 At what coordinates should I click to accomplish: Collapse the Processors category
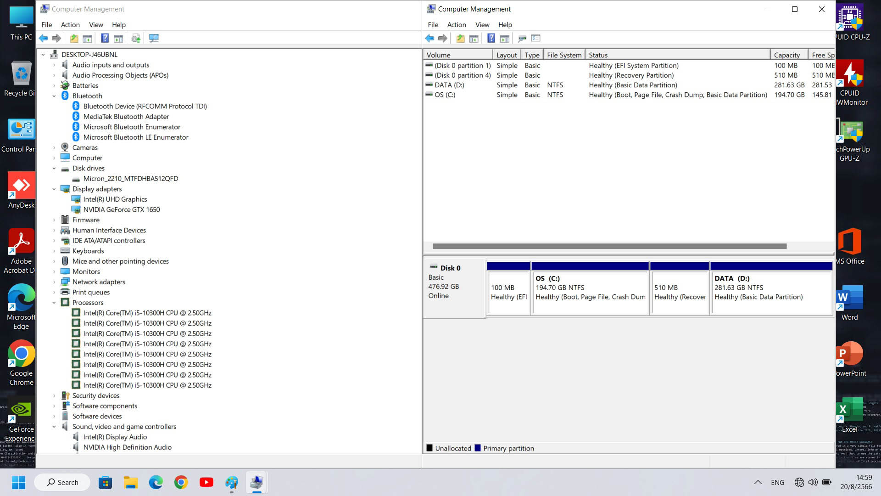(54, 303)
